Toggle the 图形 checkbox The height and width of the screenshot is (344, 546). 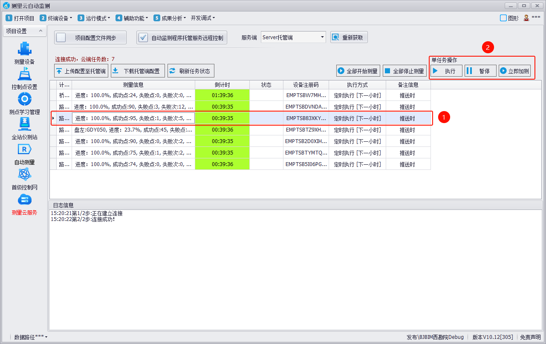tap(503, 18)
